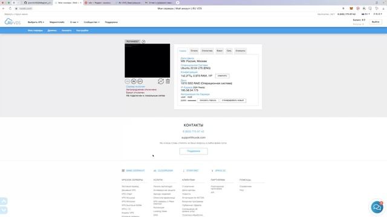The image size is (387, 217).
Task: Click the first footer partner site link
Action: click(x=133, y=171)
